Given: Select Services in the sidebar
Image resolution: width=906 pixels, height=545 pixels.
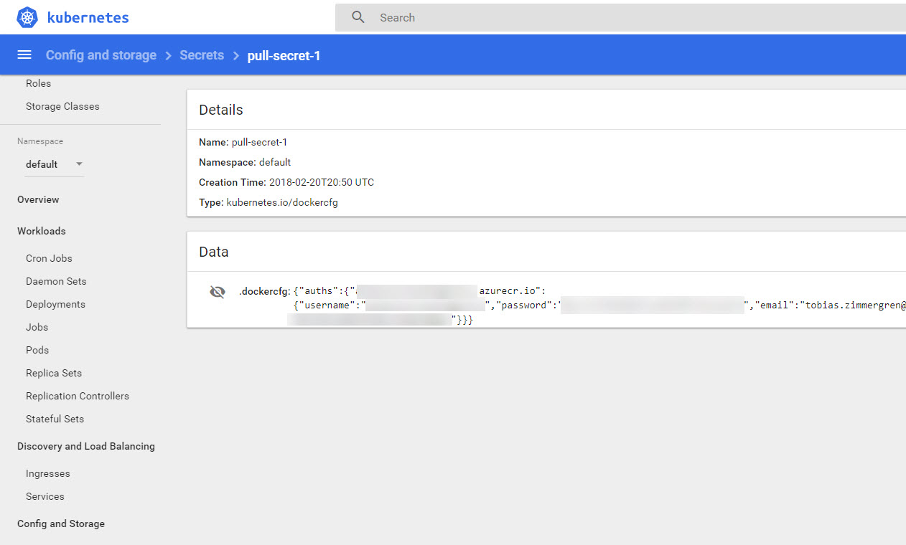Looking at the screenshot, I should (x=45, y=496).
